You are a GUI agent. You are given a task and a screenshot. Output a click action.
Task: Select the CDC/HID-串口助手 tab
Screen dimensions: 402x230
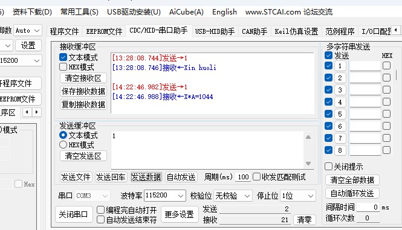[x=158, y=30]
